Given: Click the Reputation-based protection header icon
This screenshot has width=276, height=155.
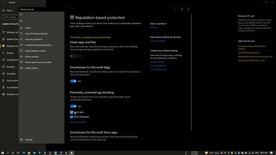Looking at the screenshot, I should pos(72,17).
